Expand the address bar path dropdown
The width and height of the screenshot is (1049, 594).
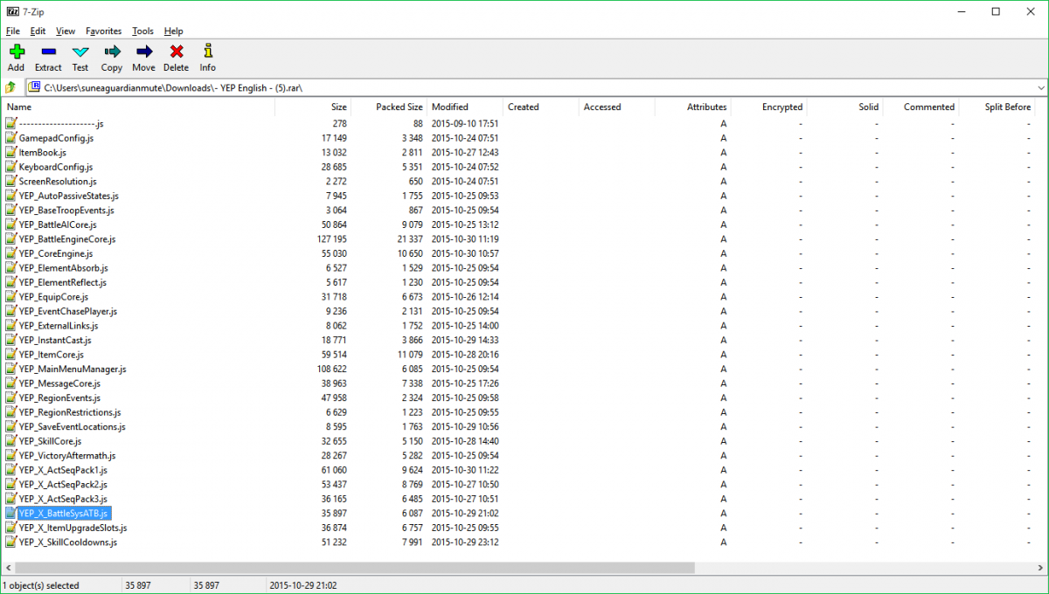coord(1040,87)
